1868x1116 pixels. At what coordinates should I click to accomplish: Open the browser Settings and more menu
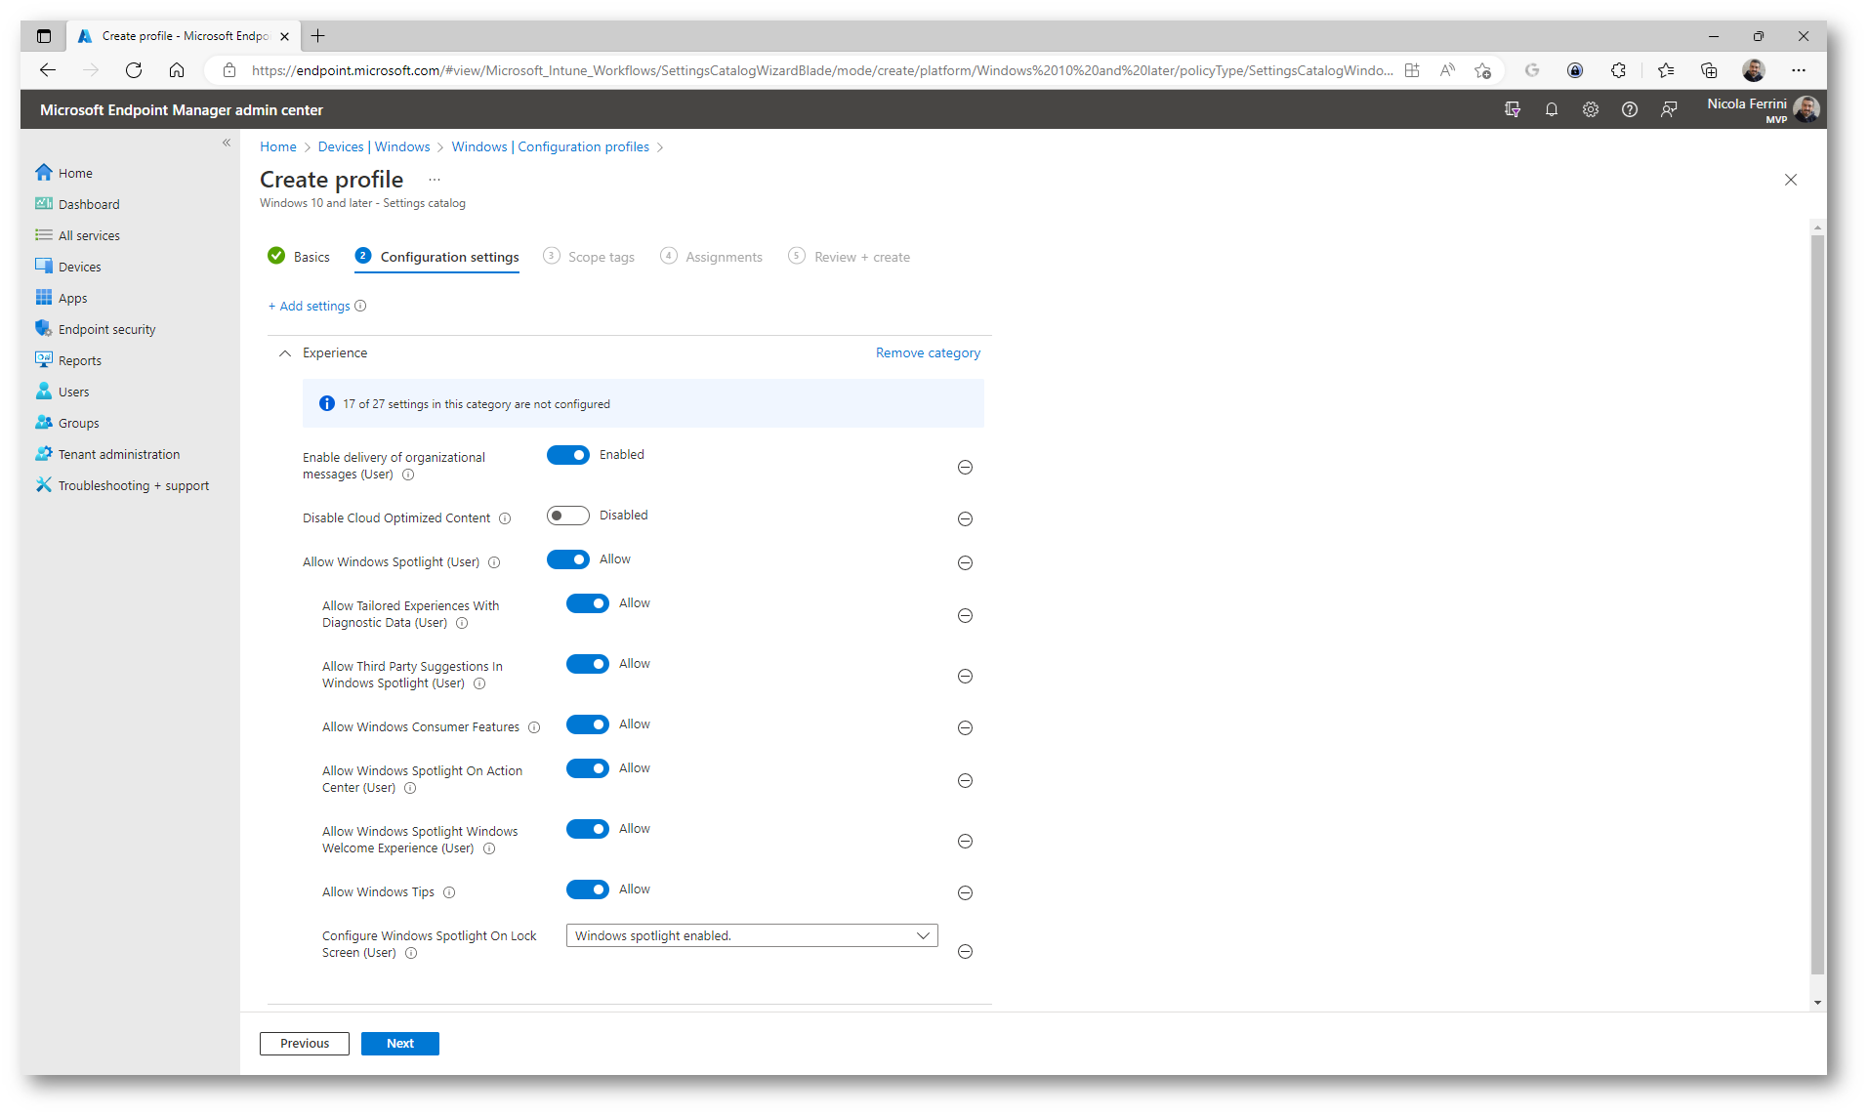pos(1799,70)
